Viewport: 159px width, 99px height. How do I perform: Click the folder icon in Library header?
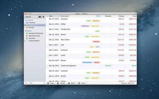tap(40, 17)
